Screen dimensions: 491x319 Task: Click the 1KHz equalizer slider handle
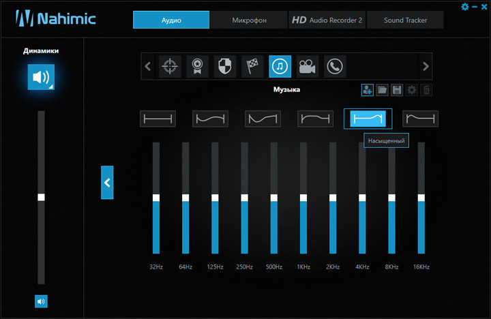(303, 198)
